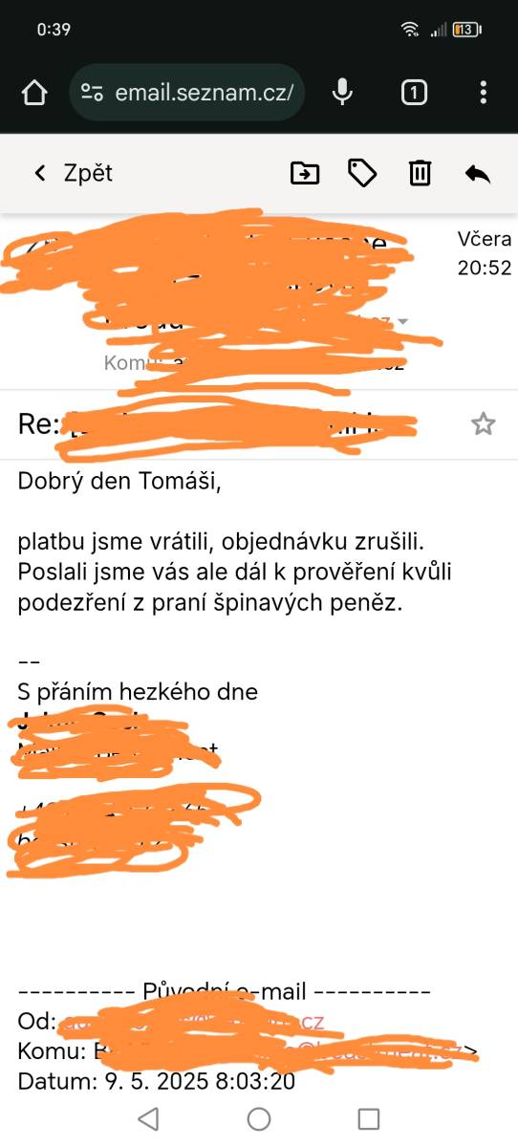Tap the browser home icon
This screenshot has width=518, height=1147.
33,93
